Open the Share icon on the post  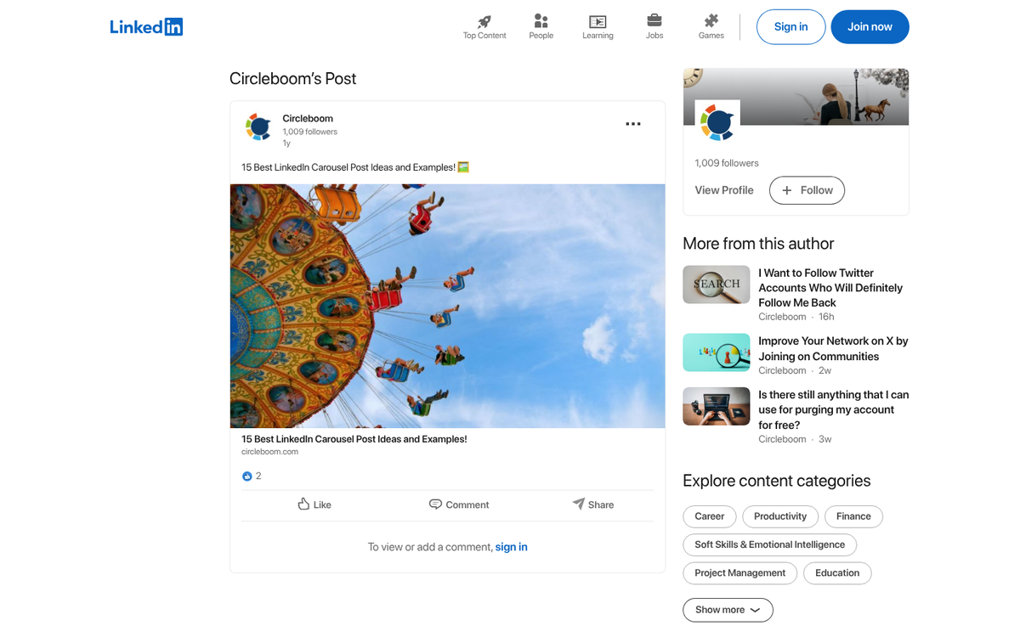tap(578, 504)
